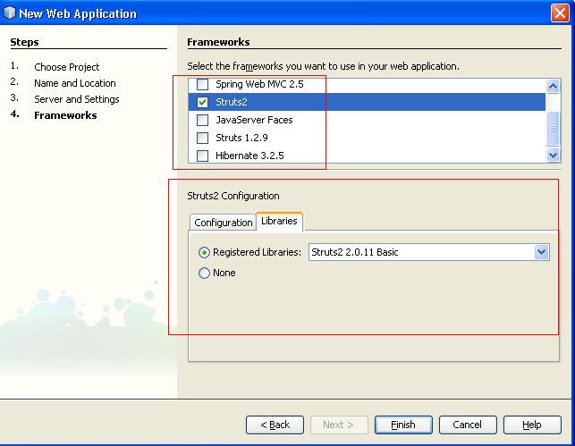Cancel the wizard
Image resolution: width=575 pixels, height=446 pixels.
pyautogui.click(x=468, y=425)
